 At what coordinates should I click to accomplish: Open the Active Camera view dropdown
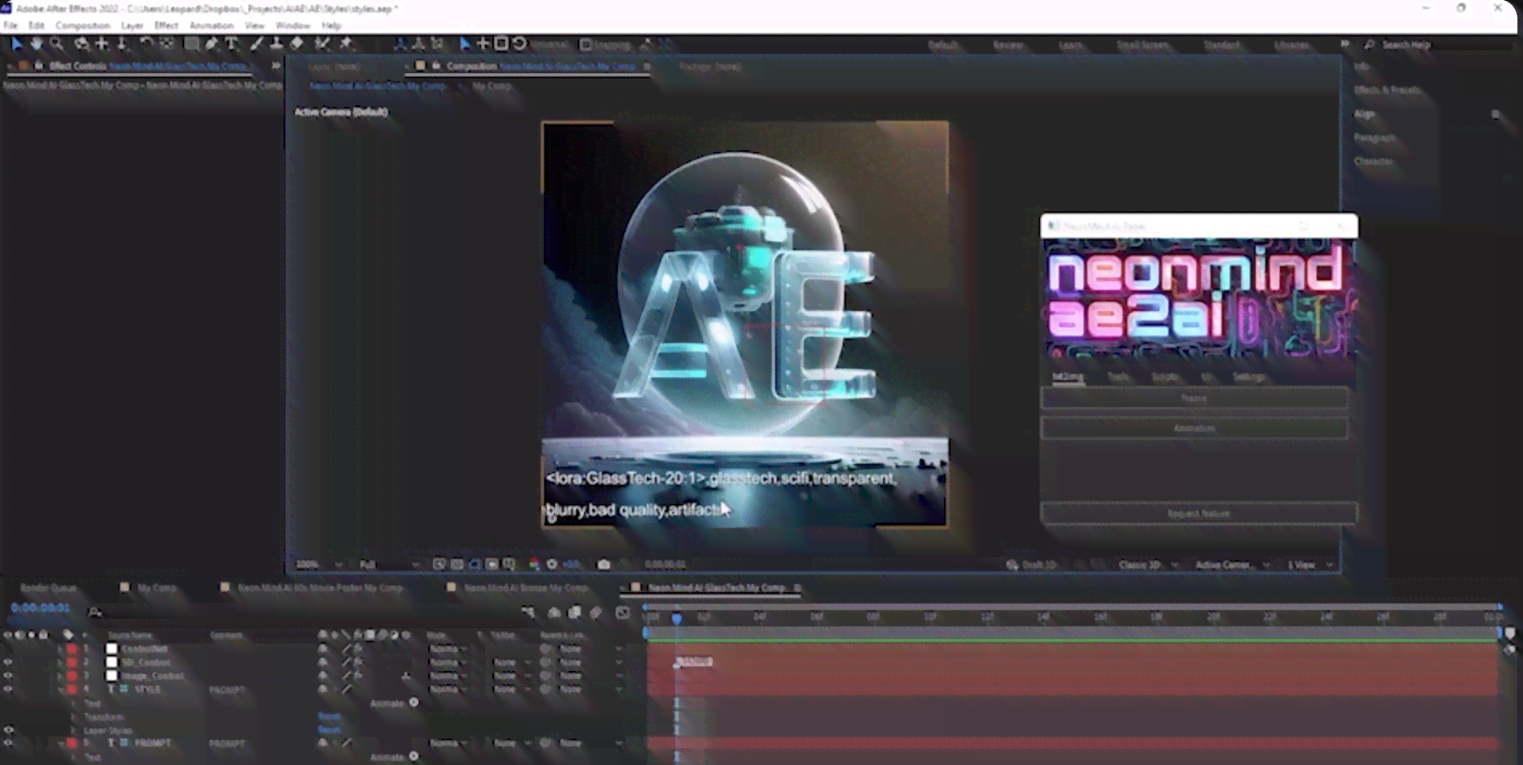1232,565
